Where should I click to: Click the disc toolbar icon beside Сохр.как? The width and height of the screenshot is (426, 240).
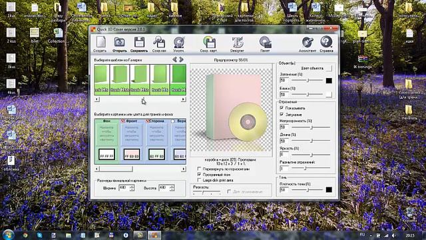pos(179,44)
